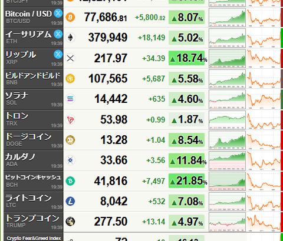Click the green Bitcoin Cash icon
Viewport: 283px width, 241px height.
click(70, 180)
